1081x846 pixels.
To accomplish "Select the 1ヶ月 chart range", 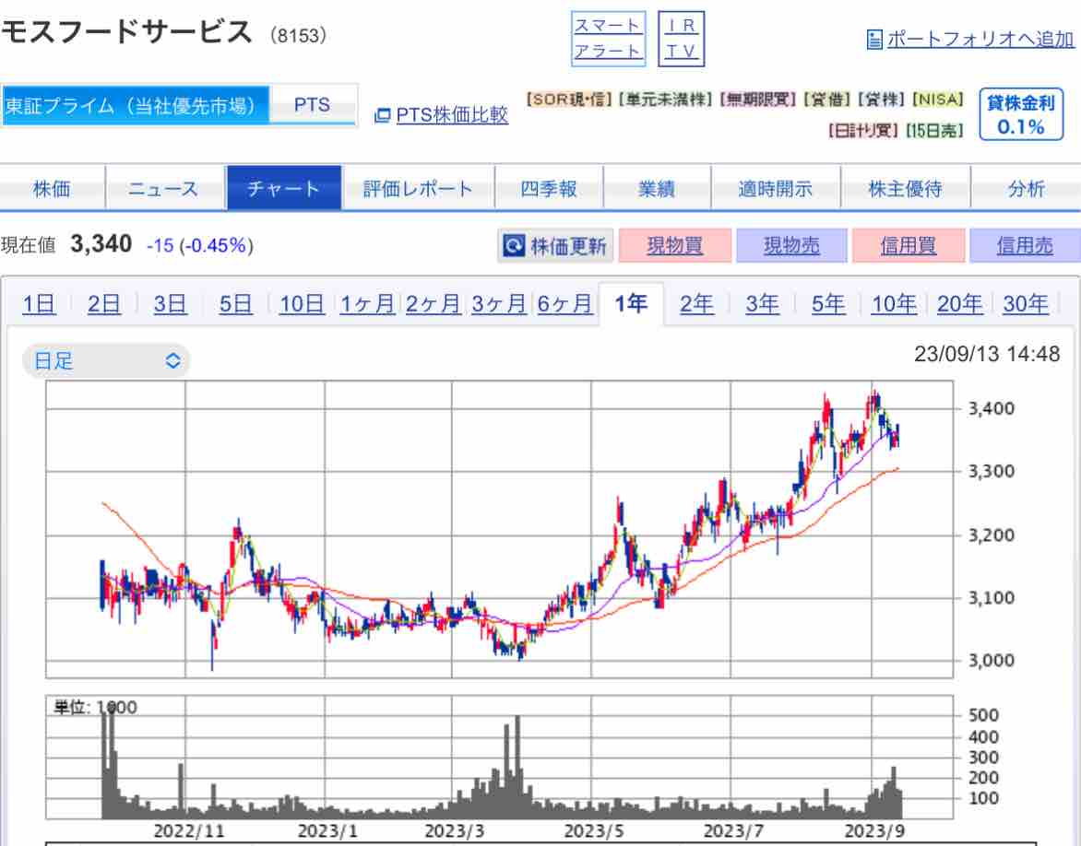I will pos(367,304).
